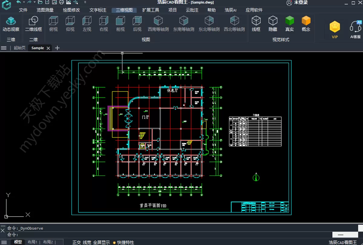
Task: Expand the quick access toolbar customize arrow
Action: point(85,2)
